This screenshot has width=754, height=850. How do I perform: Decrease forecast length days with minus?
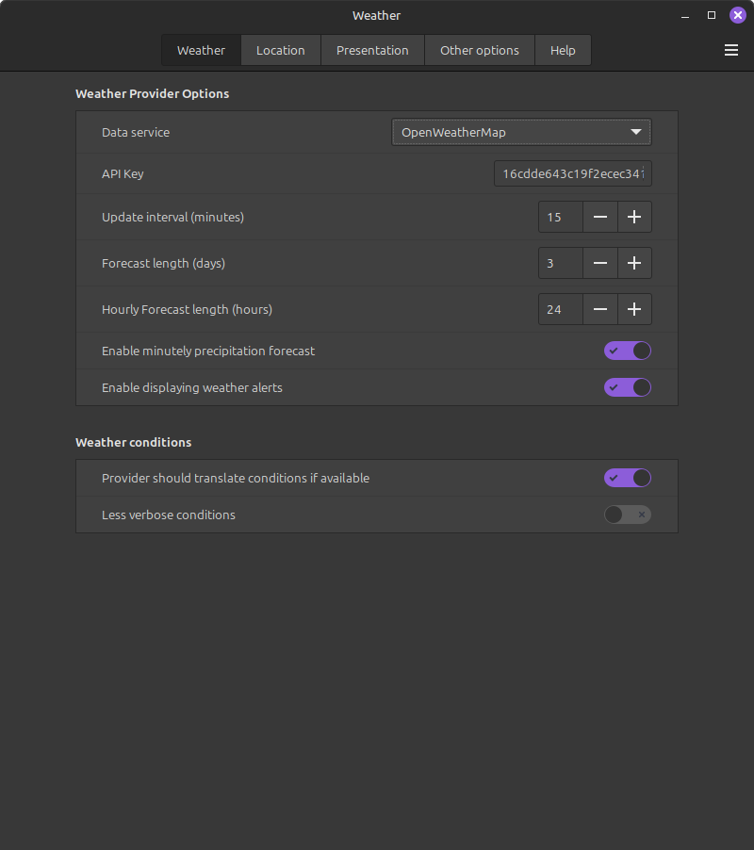pos(600,263)
